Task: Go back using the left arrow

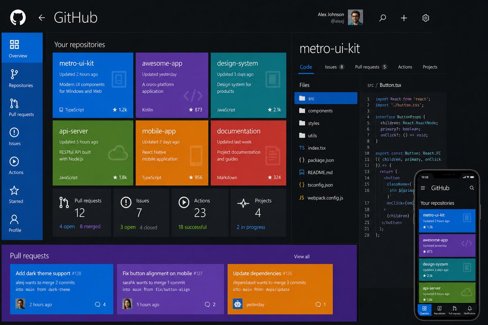Action: (x=41, y=18)
